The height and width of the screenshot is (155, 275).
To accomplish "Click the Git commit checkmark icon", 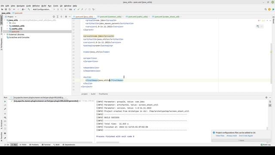I will point(78,9).
